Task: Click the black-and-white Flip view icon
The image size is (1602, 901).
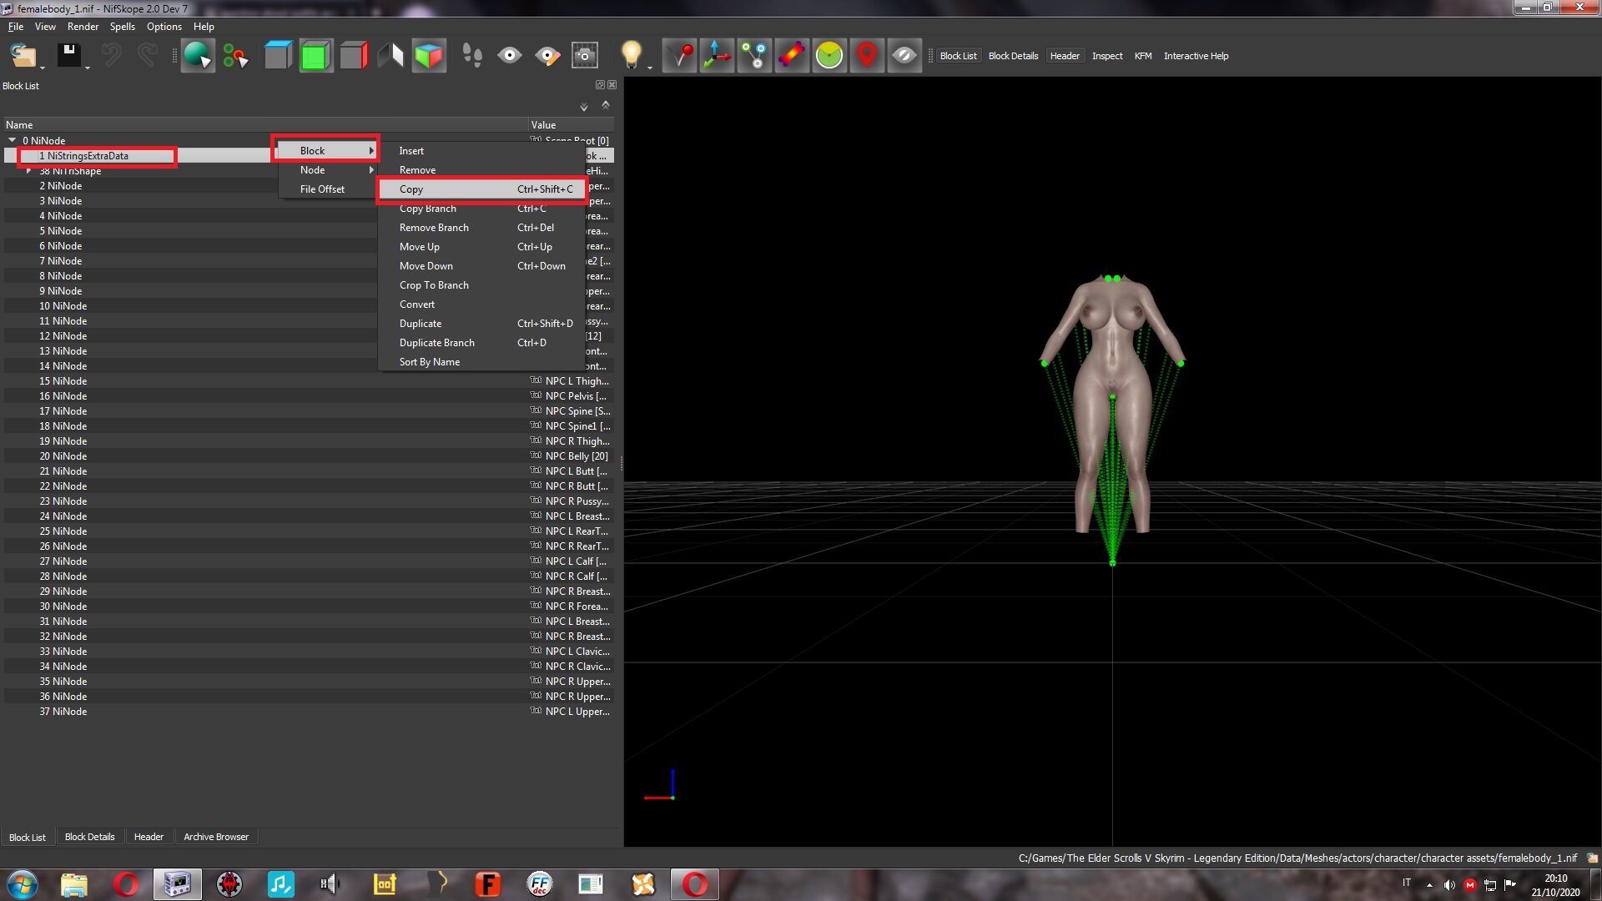Action: (390, 56)
